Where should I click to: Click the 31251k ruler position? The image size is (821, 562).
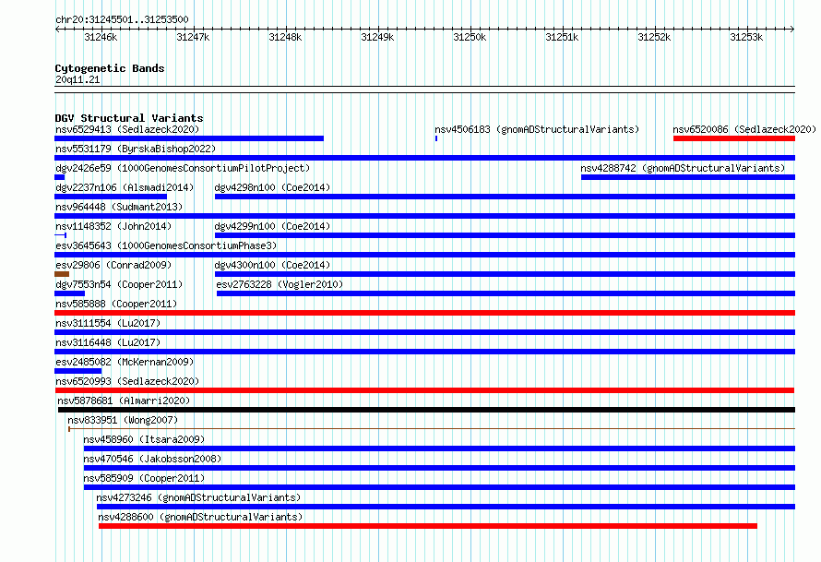click(x=562, y=37)
